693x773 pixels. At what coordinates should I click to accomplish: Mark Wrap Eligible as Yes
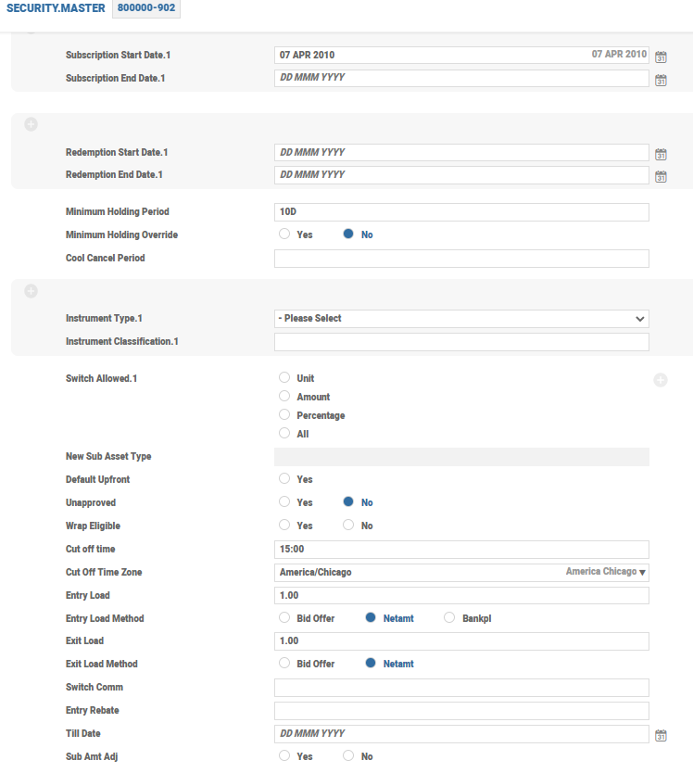pos(285,526)
